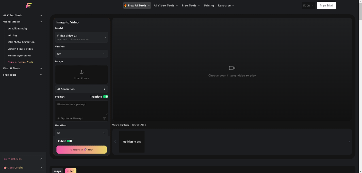Viewport: 362px width, 173px height.
Task: Open View AI Video Tools link
Action: (20, 62)
